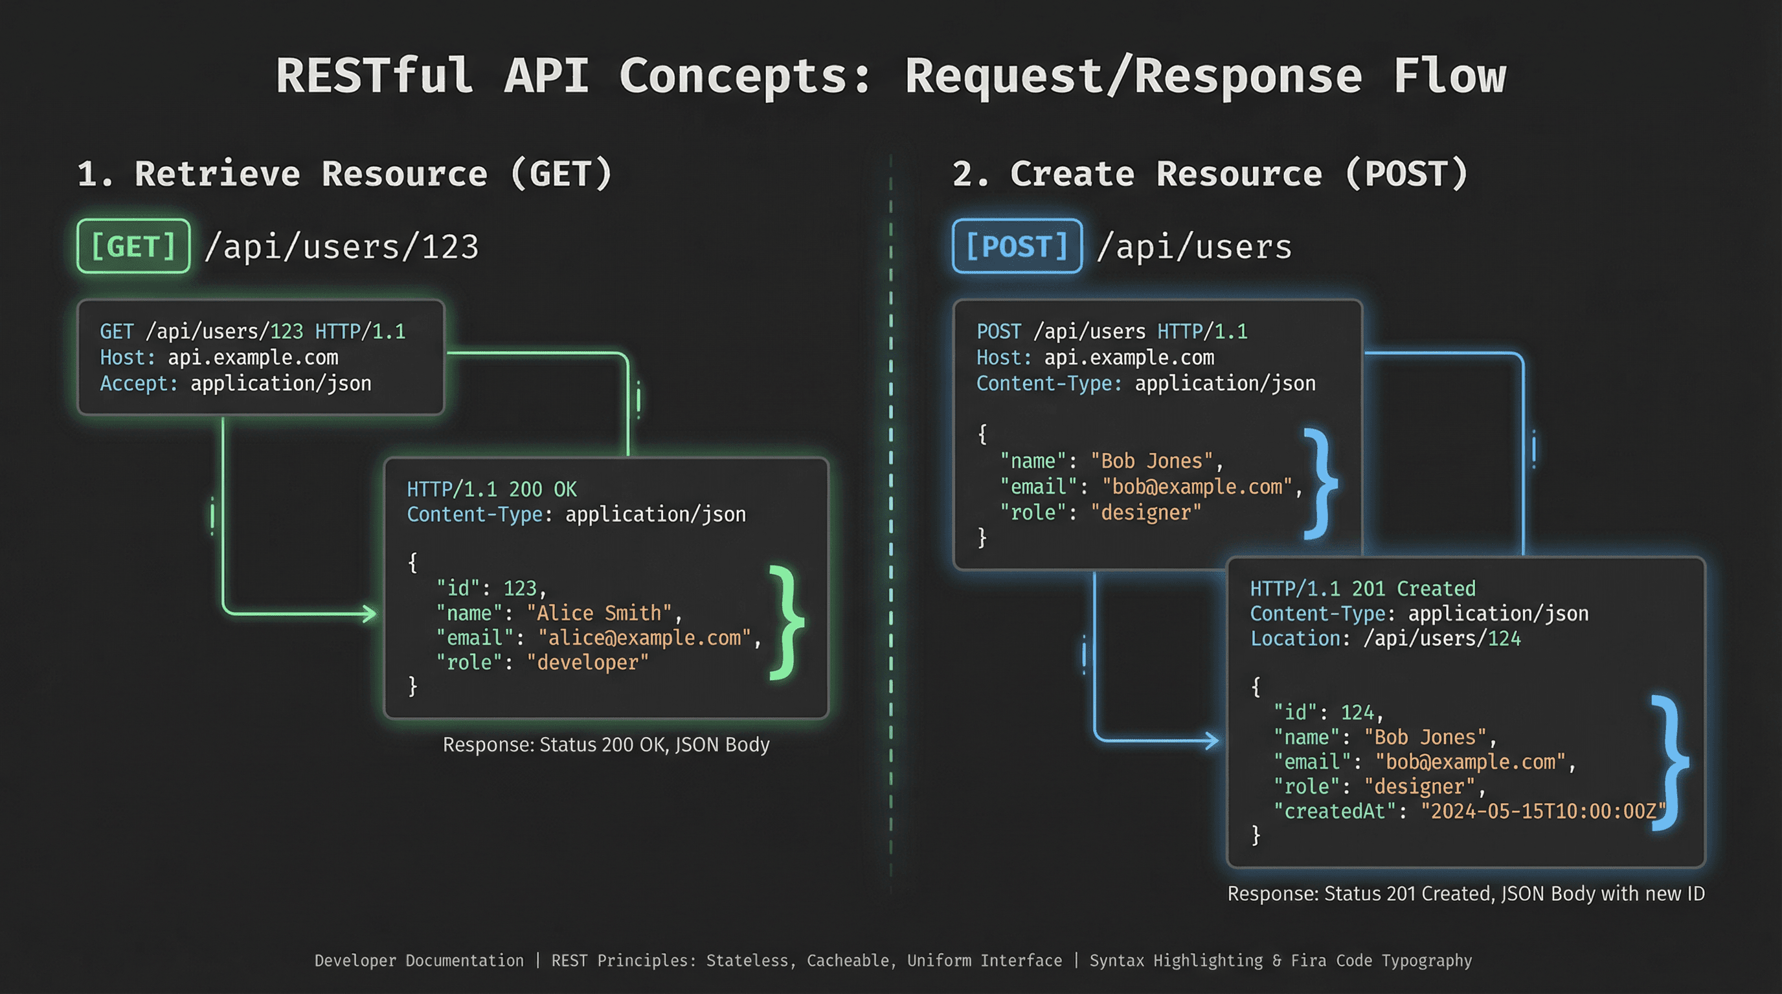The image size is (1782, 994).
Task: Click the GET request header code box
Action: (261, 357)
